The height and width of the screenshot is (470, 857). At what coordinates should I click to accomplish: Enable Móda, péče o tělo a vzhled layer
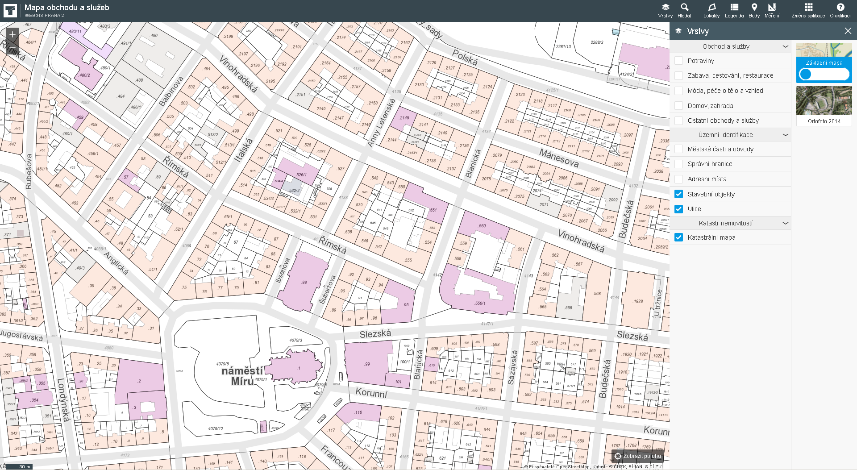(678, 91)
